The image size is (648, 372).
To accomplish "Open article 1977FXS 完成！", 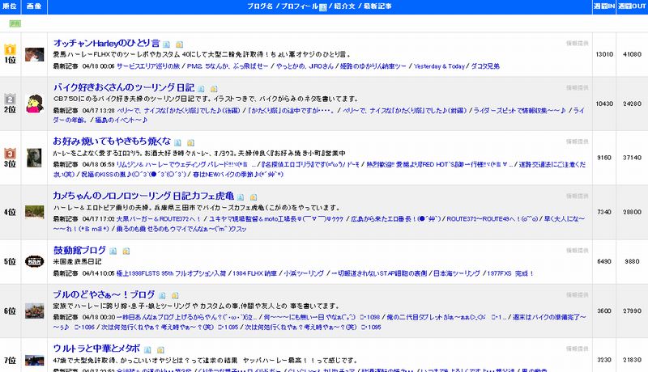I will tap(510, 273).
